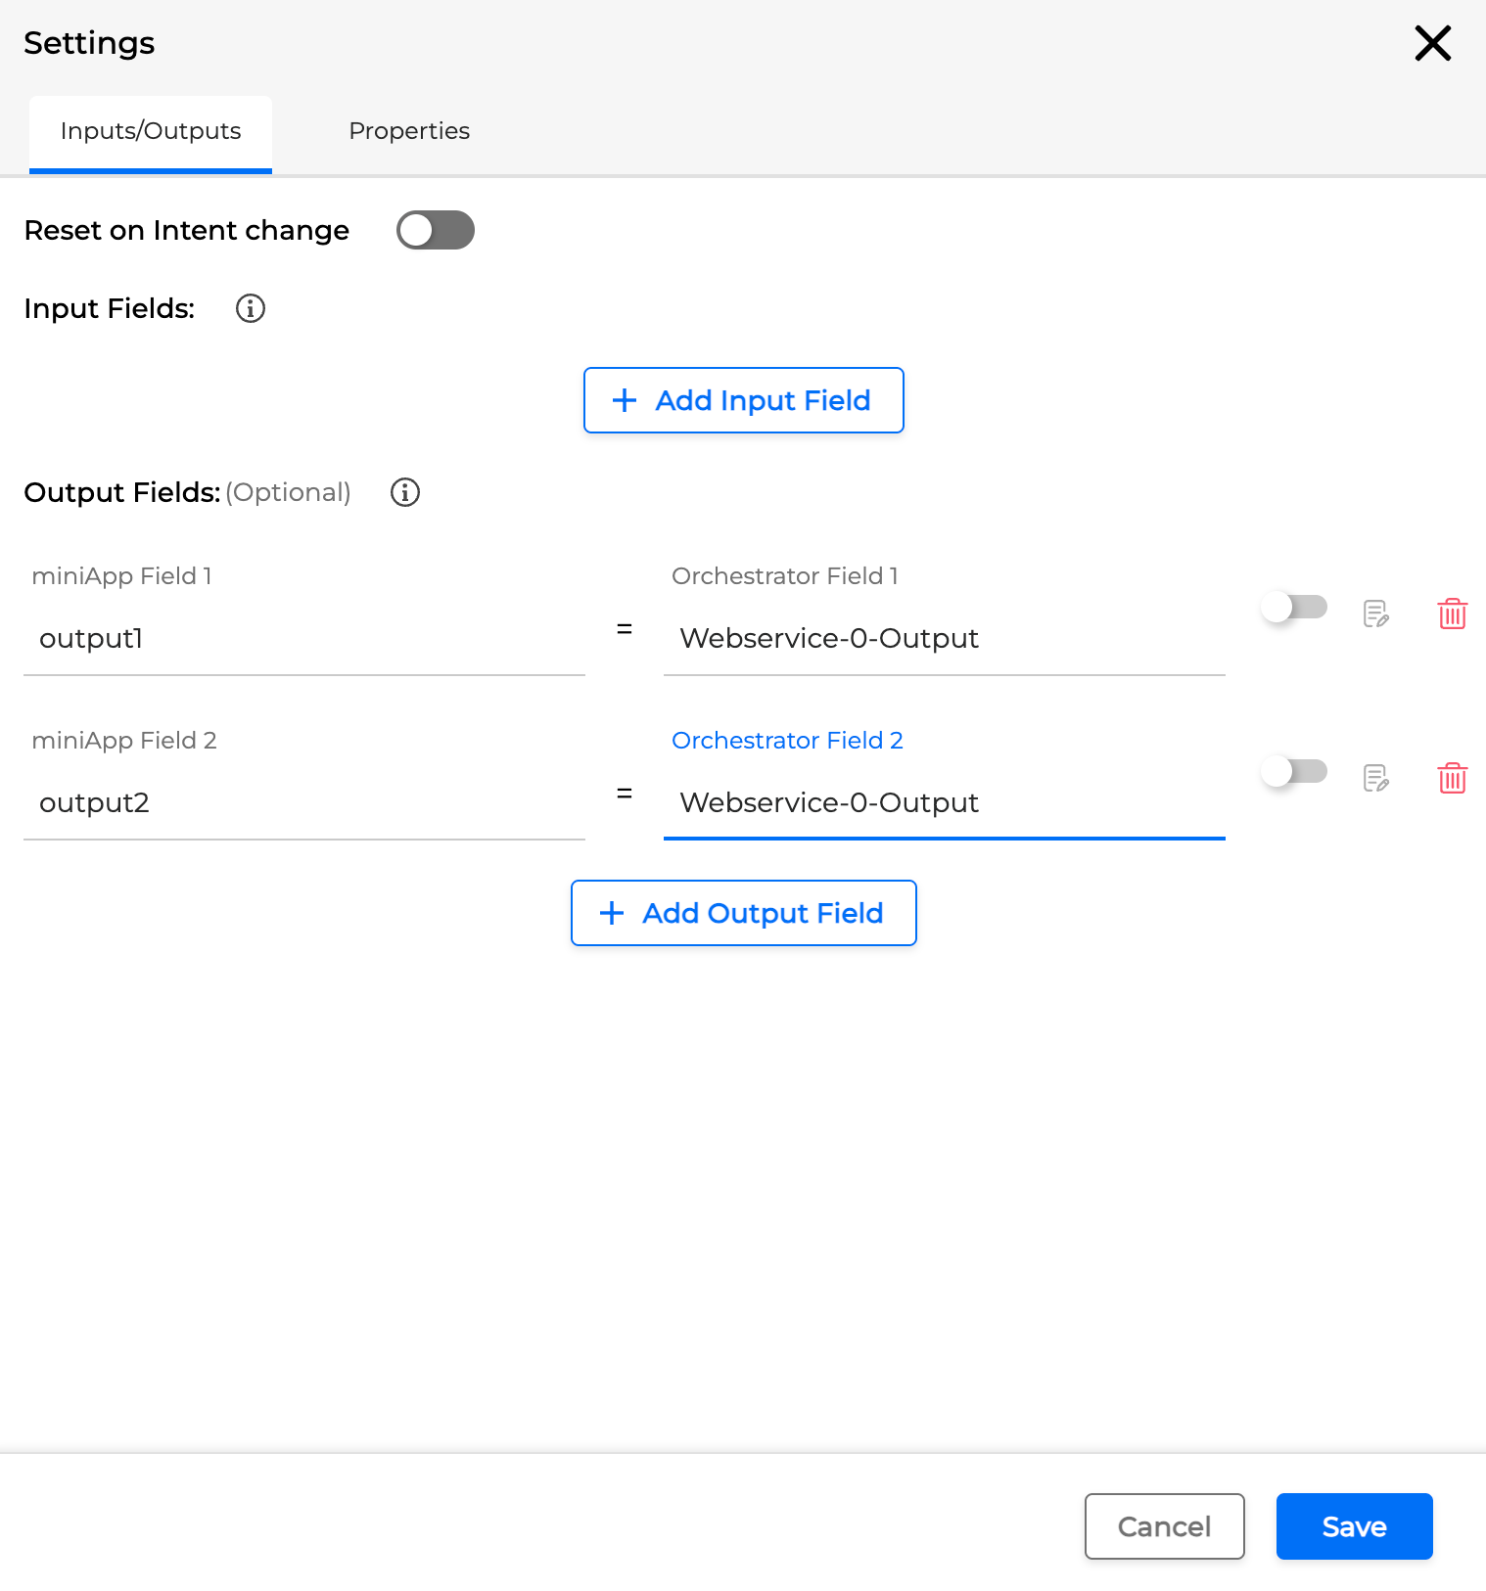1486x1591 pixels.
Task: Switch to the Properties tab
Action: 409,131
